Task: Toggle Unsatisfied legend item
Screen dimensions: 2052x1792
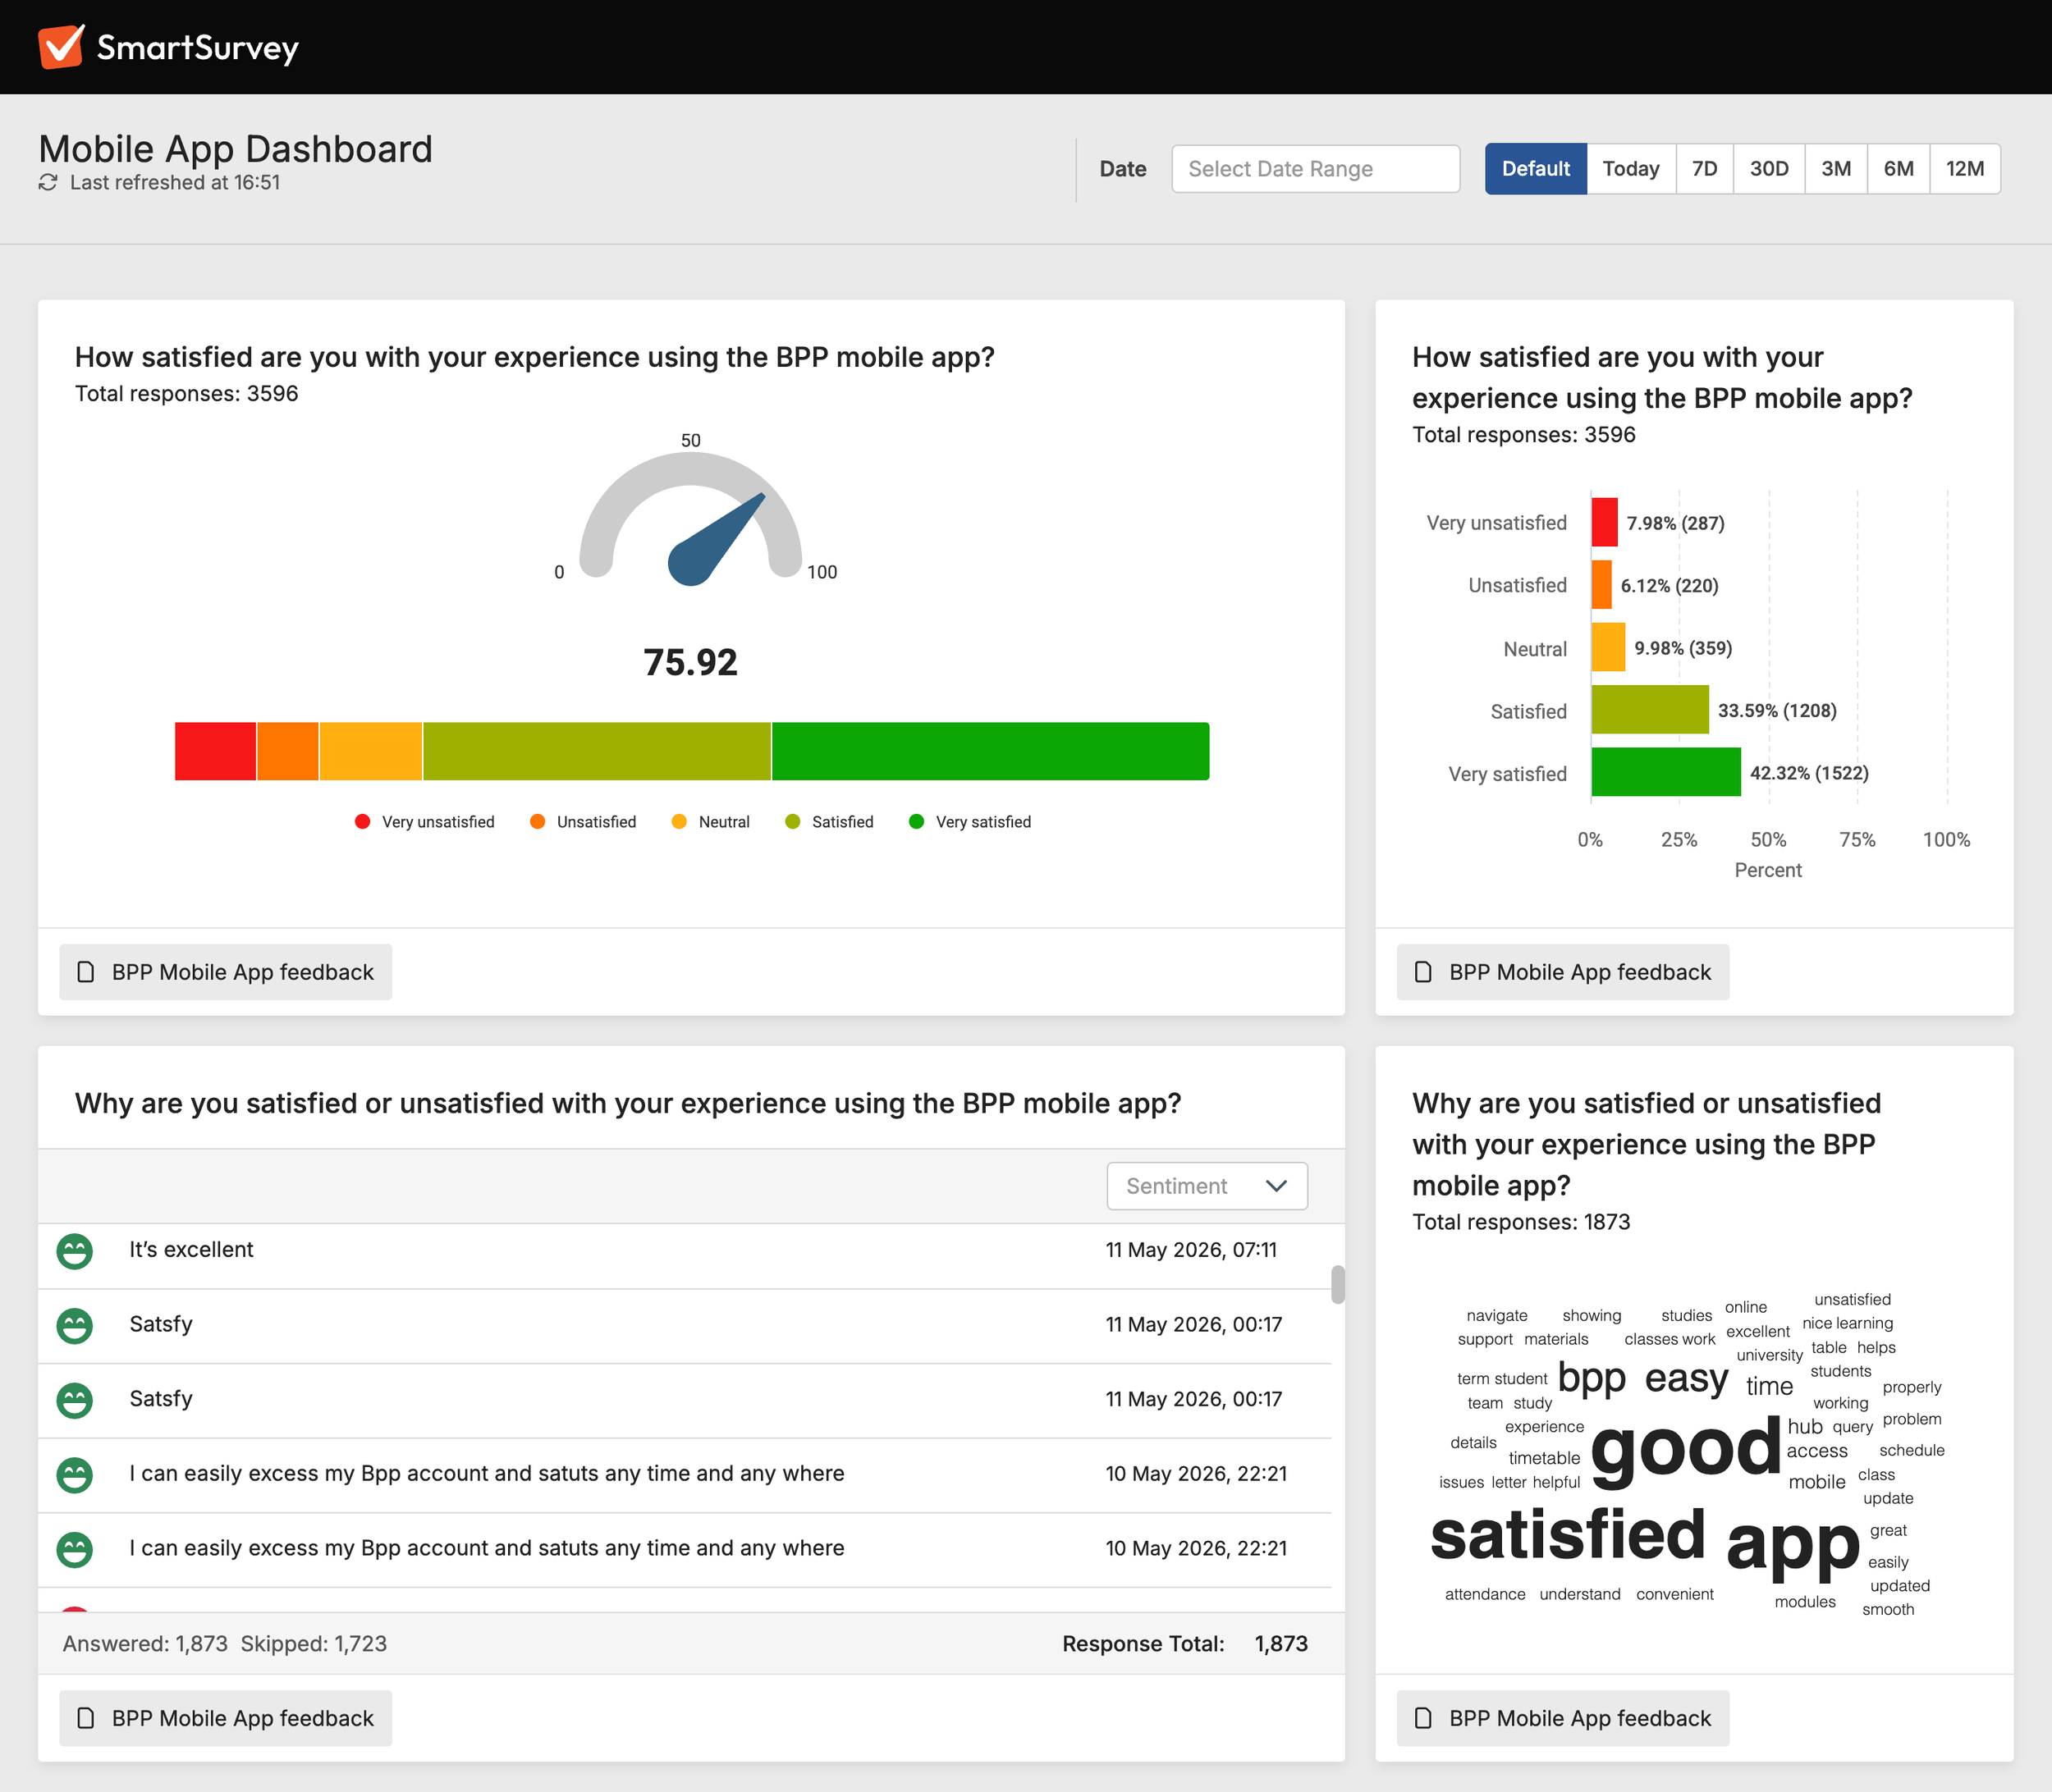Action: (584, 821)
